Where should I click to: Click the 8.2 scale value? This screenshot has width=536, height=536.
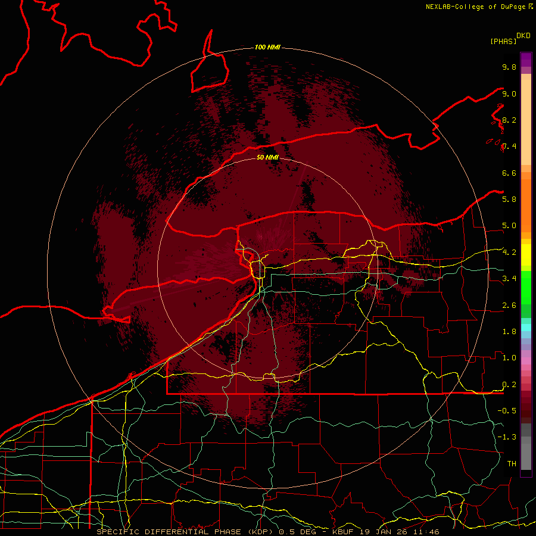(x=509, y=120)
